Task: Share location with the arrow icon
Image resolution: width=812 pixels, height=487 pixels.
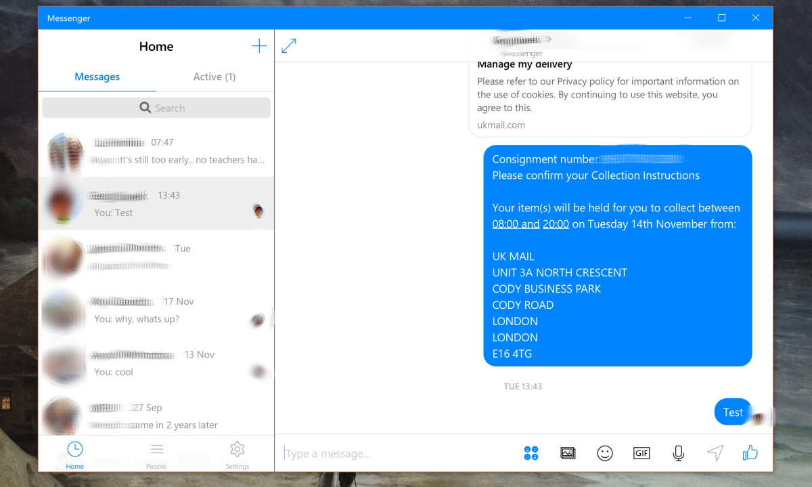Action: tap(715, 453)
